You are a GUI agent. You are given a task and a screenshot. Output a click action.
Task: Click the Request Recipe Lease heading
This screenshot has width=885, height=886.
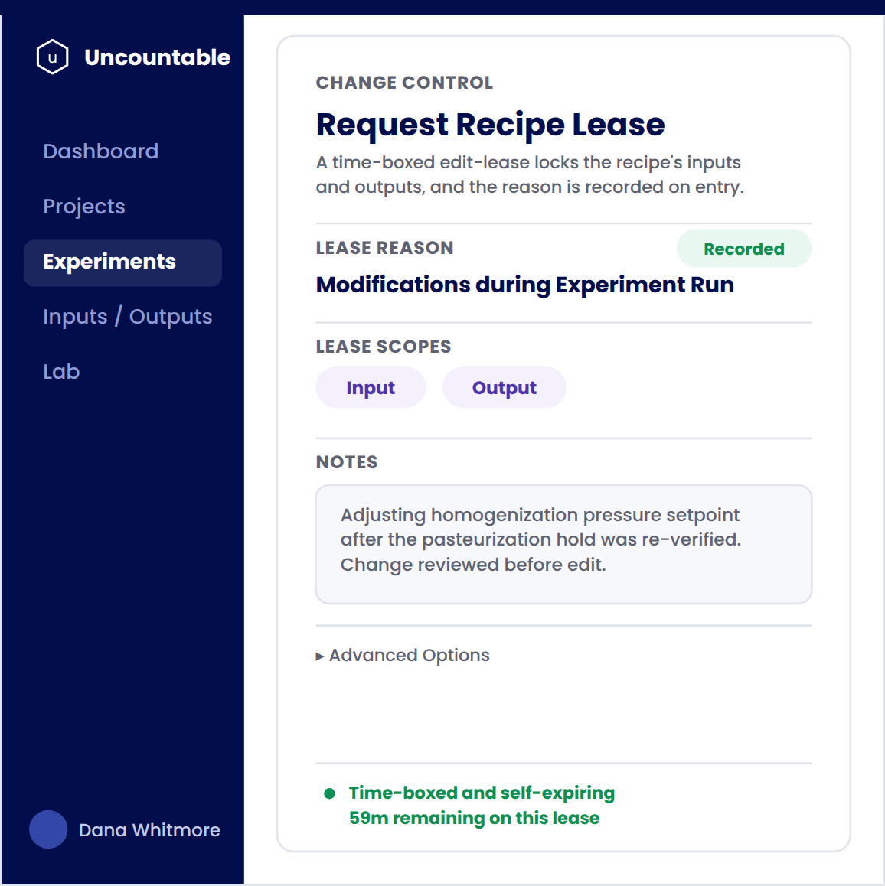(x=490, y=124)
